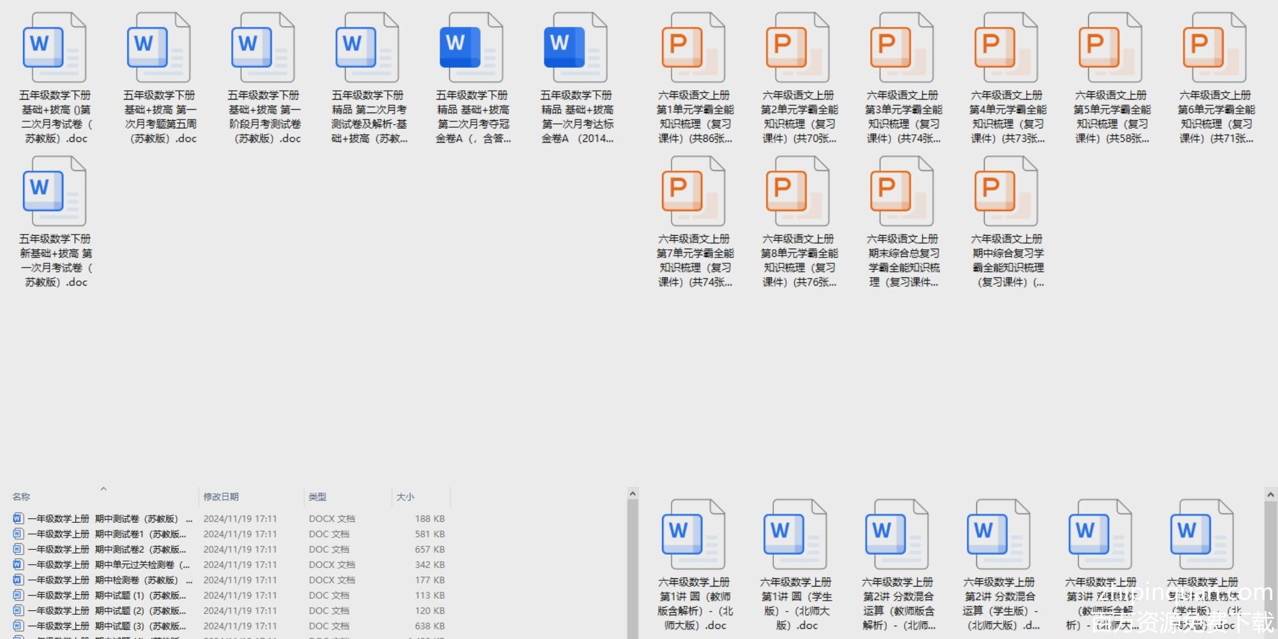Click the 342 KB size cell
Screen dimensions: 1278x639
tap(430, 564)
